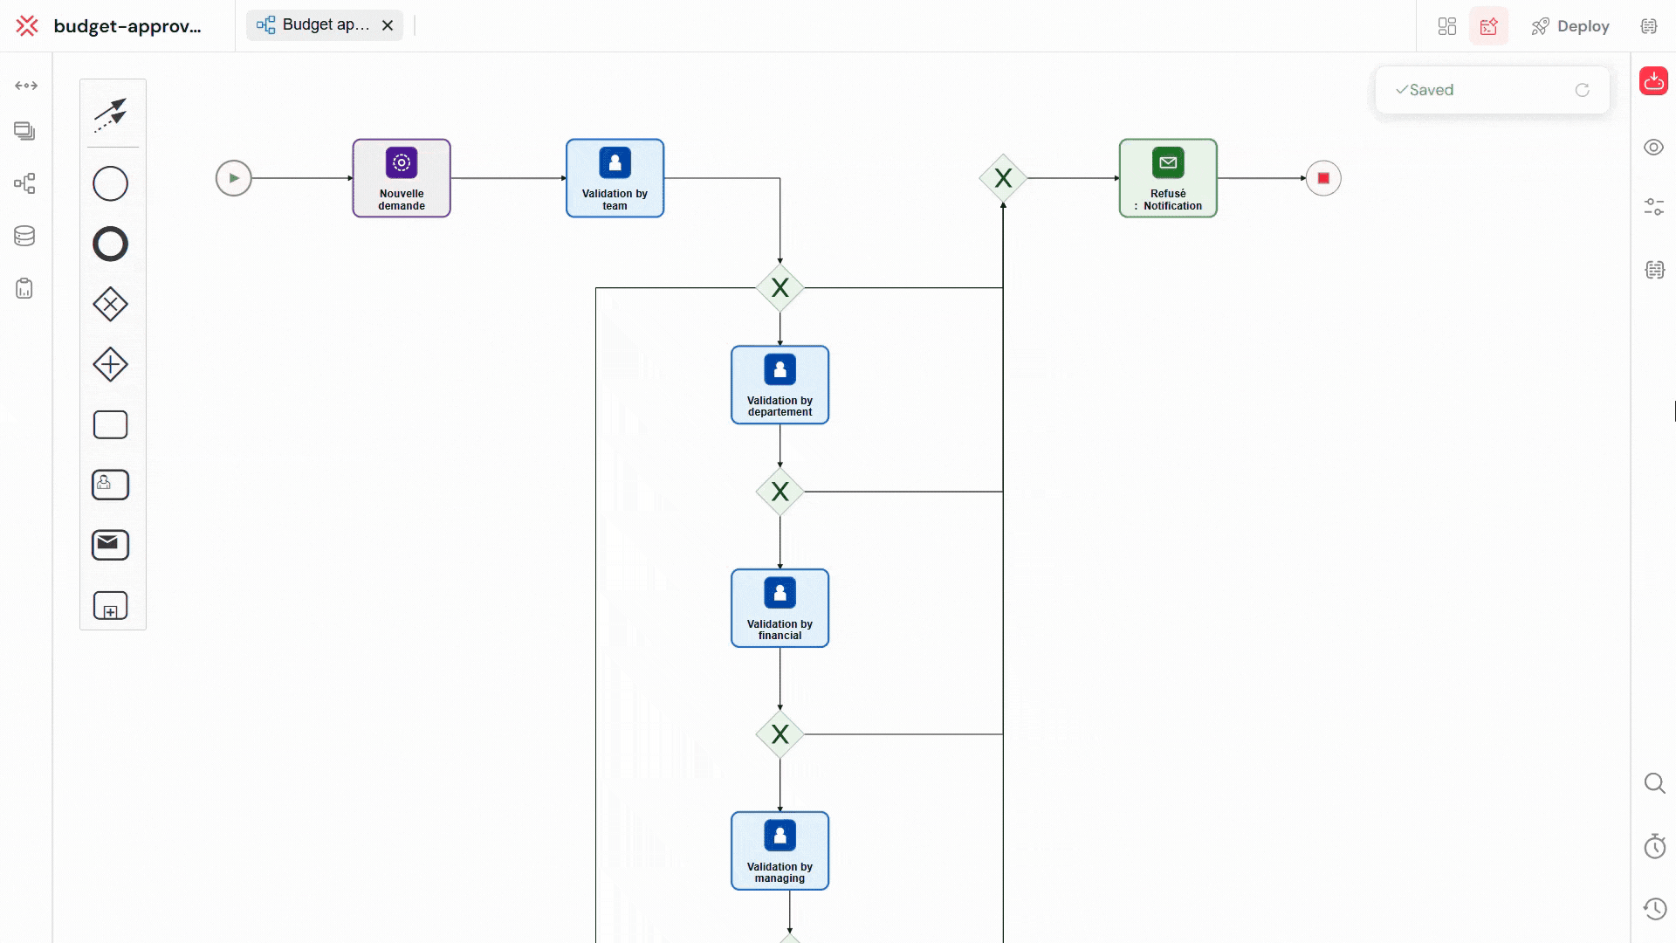Toggle the editor mode icon near Deploy
Image resolution: width=1676 pixels, height=943 pixels.
tap(1488, 26)
